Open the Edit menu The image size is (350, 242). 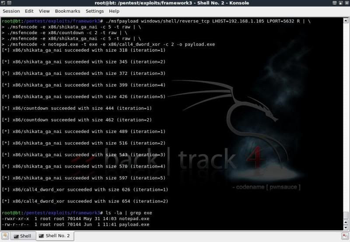(x=29, y=11)
